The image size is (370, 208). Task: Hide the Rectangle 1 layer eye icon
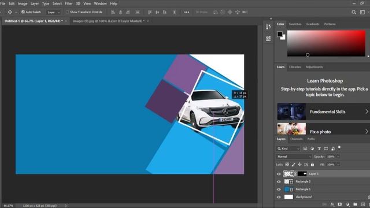pyautogui.click(x=279, y=190)
